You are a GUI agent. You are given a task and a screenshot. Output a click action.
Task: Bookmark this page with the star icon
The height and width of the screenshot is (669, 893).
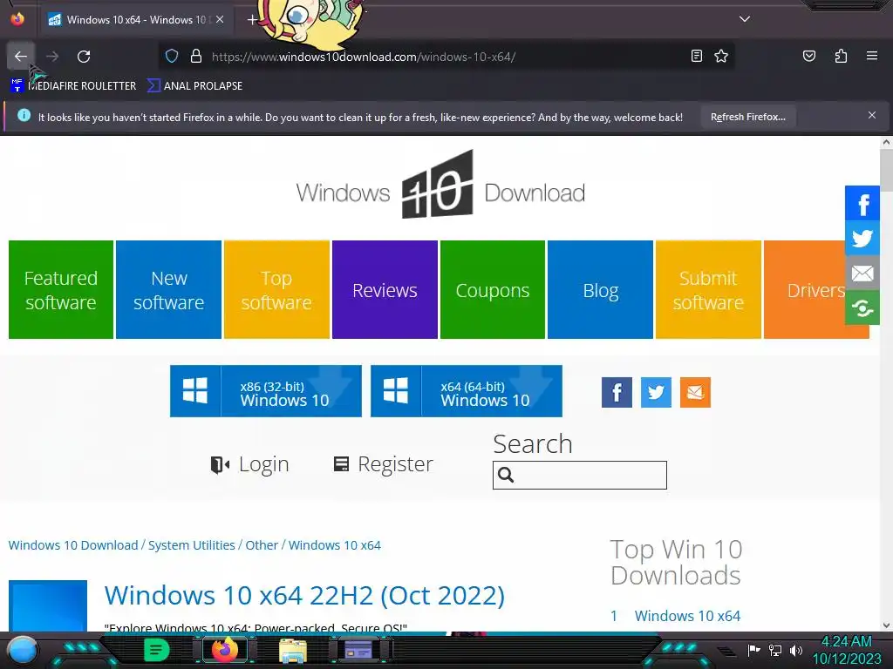point(721,56)
